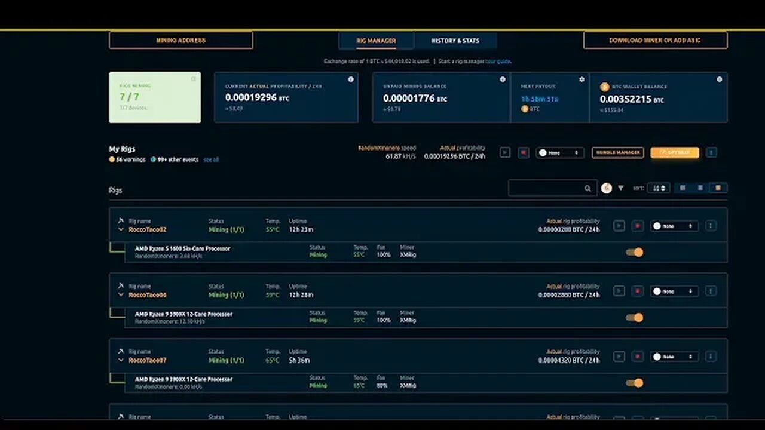Viewport: 765px width, 430px height.
Task: Open the My Rigs more options menu
Action: pos(711,152)
